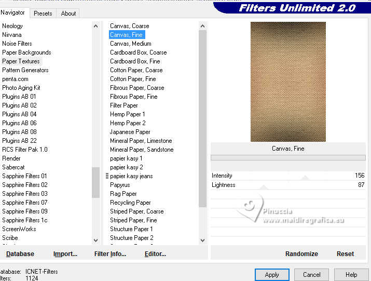Open ScreenWorks category
This screenshot has height=281, width=371.
(x=19, y=229)
